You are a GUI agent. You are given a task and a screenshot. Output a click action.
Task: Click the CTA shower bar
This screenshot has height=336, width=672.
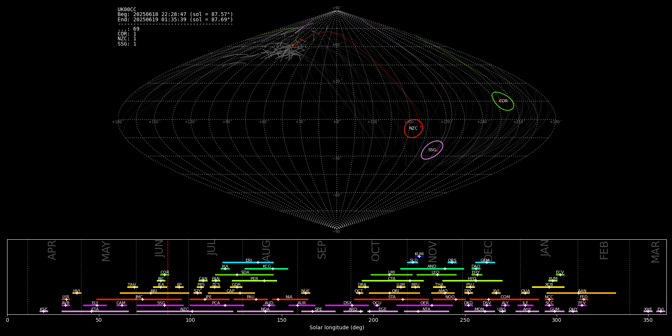pos(393,281)
